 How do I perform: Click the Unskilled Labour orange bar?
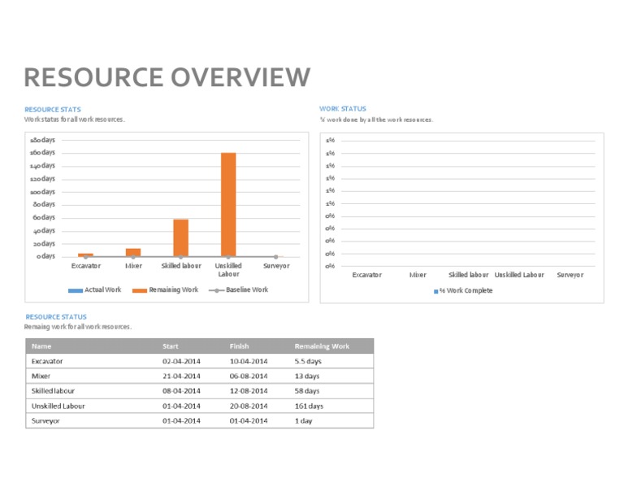228,205
